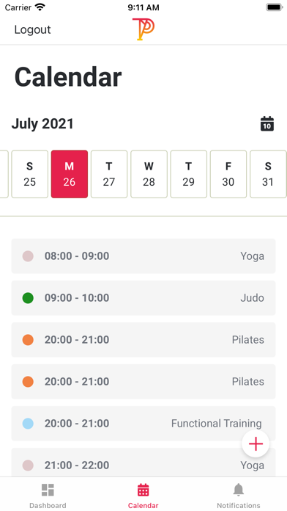This screenshot has height=511, width=287.
Task: Open the 08:00 - 09:00 Yoga class
Action: [143, 256]
